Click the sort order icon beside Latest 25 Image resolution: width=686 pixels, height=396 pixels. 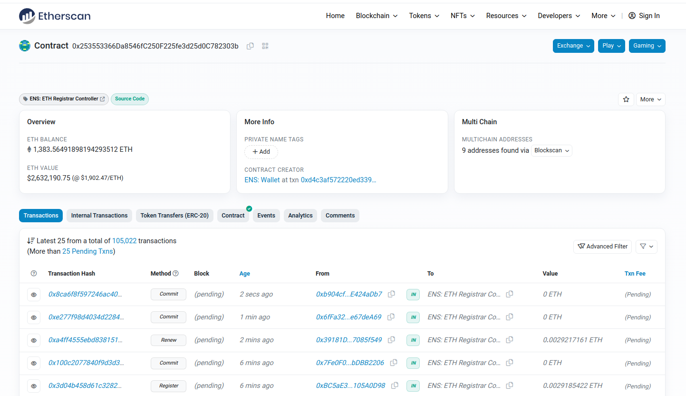31,241
